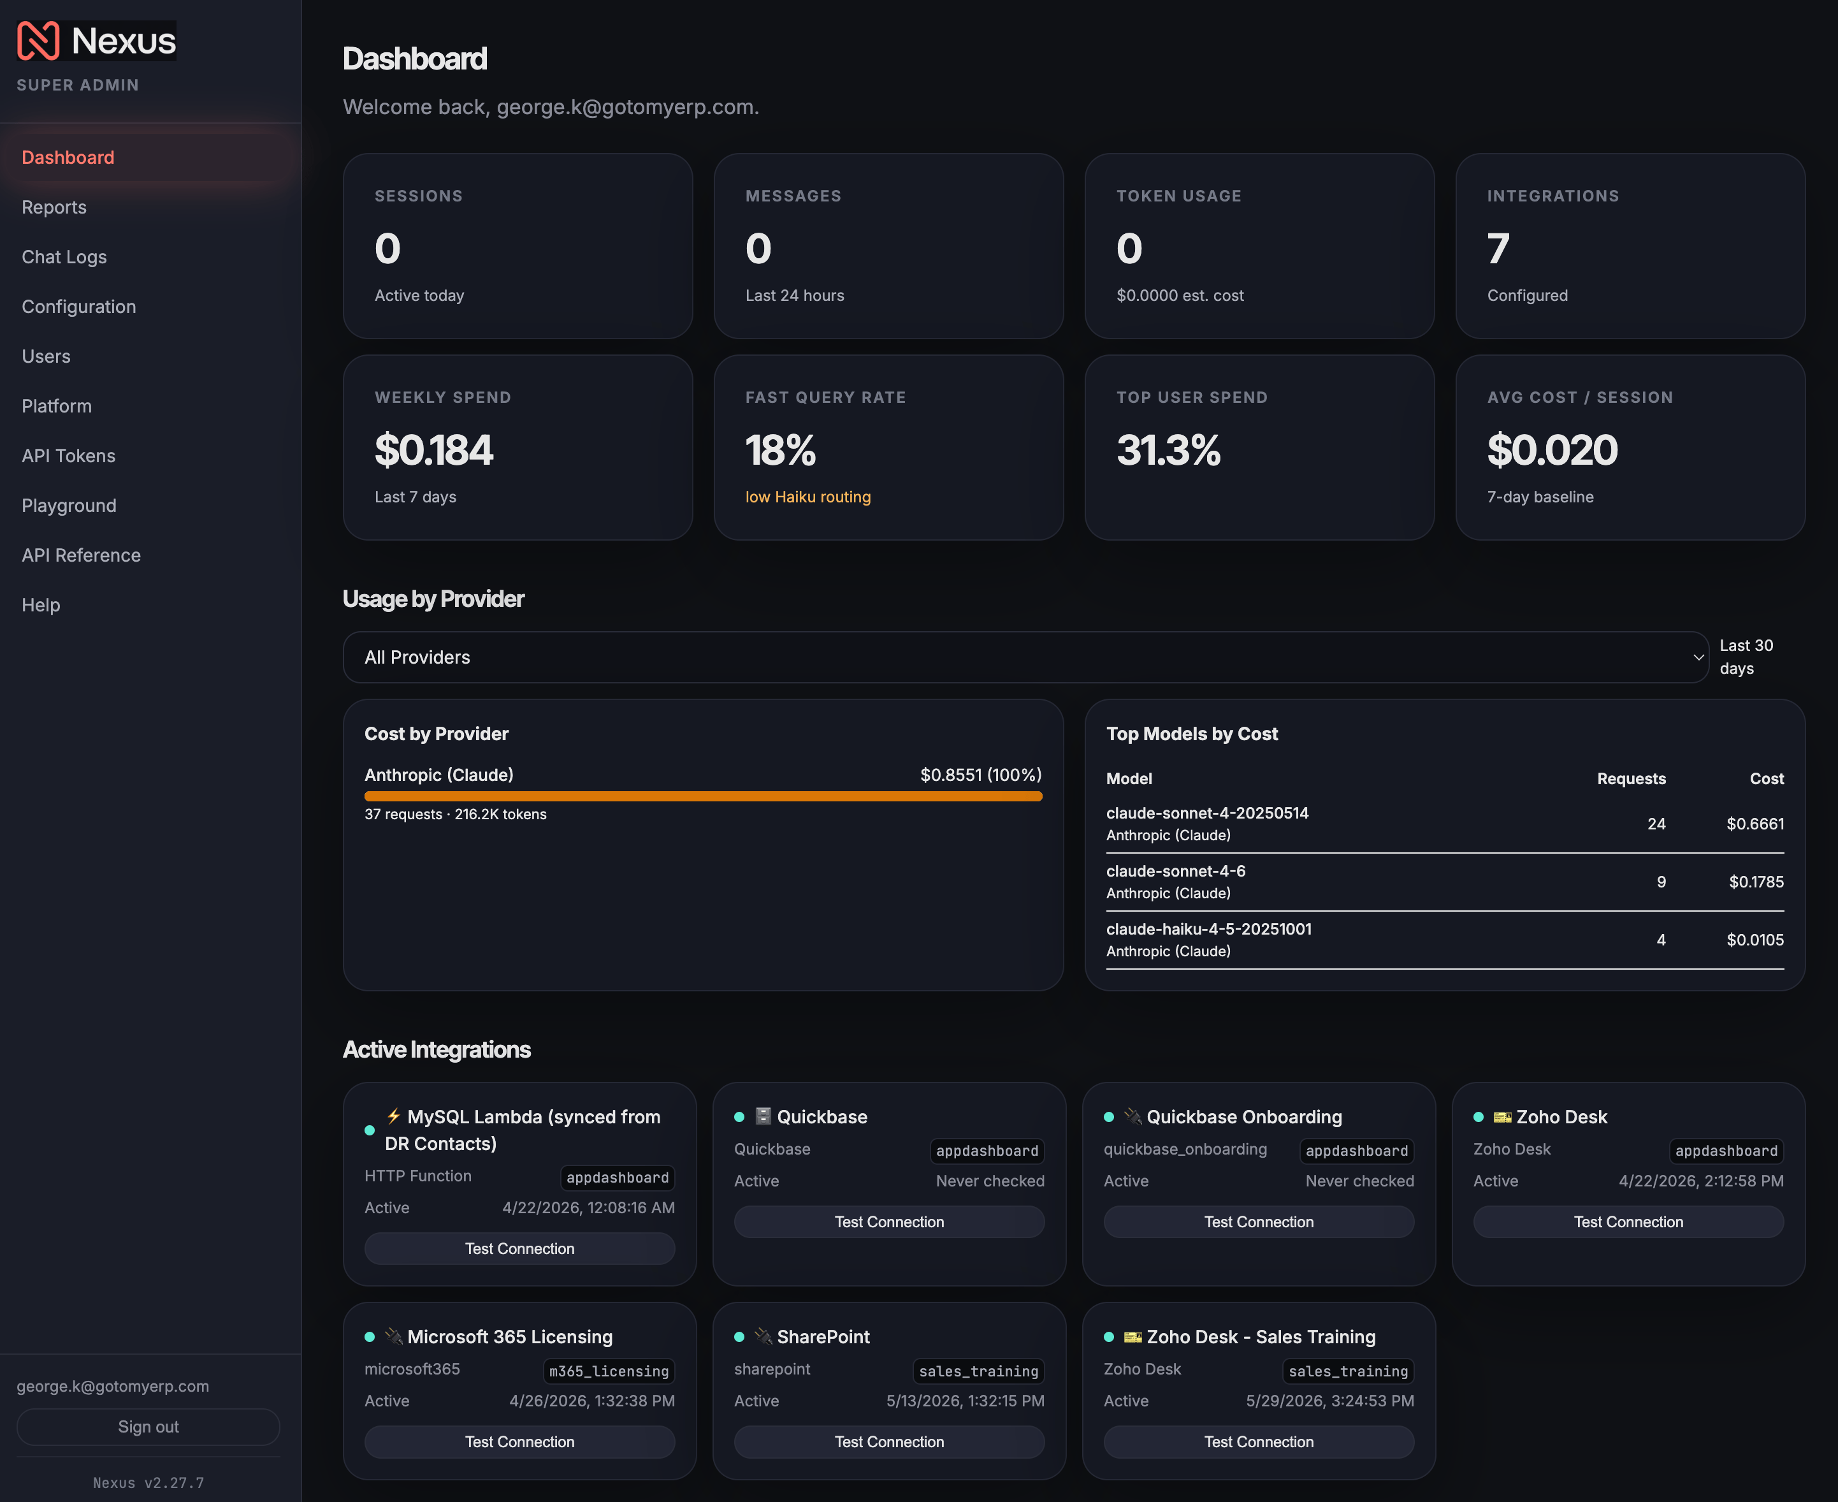This screenshot has width=1838, height=1502.
Task: Open the Platform page
Action: [x=150, y=407]
